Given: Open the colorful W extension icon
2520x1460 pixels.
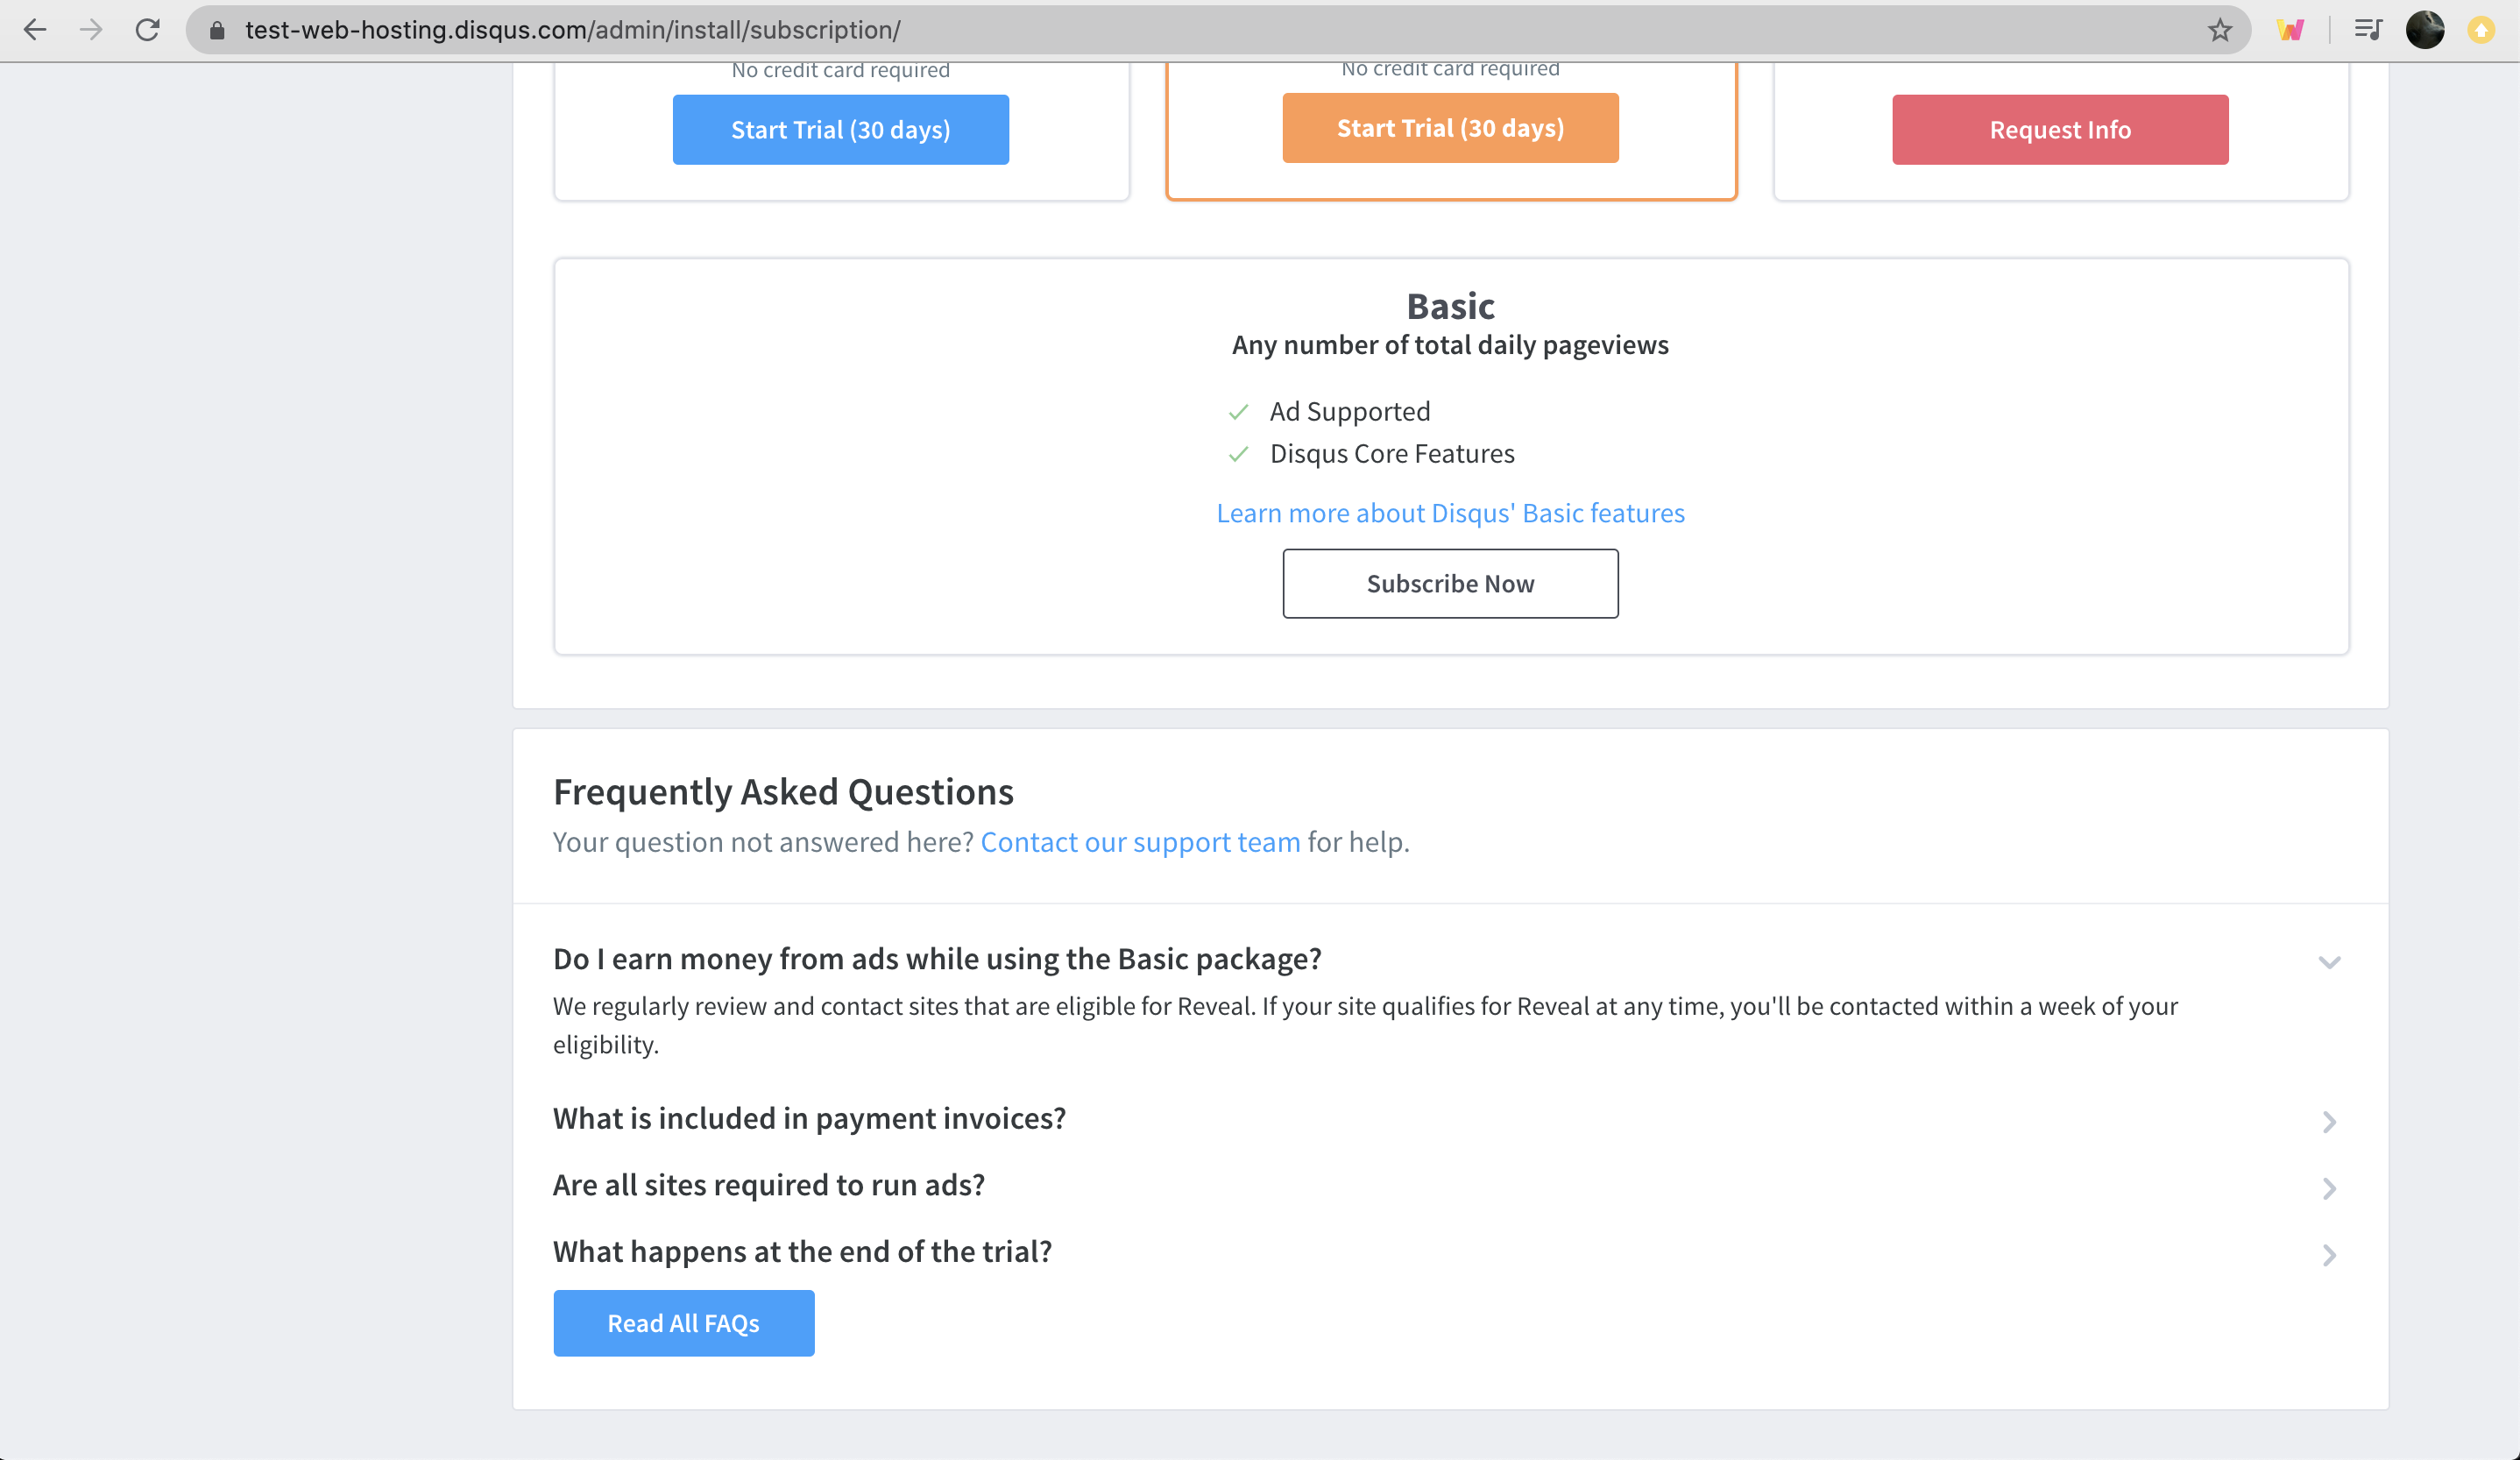Looking at the screenshot, I should point(2290,30).
